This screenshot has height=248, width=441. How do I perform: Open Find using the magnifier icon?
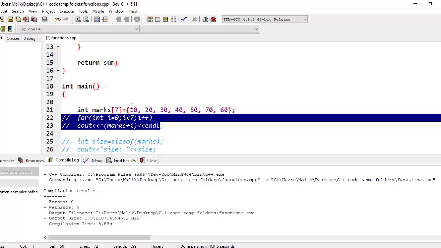[79, 19]
